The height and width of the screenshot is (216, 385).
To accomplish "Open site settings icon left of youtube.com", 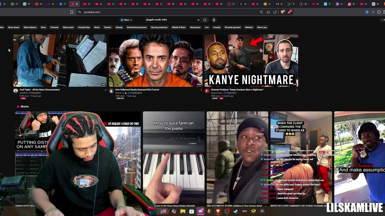I will click(79, 12).
